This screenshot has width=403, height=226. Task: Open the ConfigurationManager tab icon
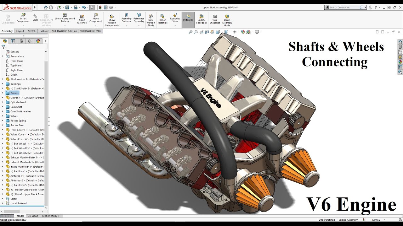pyautogui.click(x=21, y=41)
